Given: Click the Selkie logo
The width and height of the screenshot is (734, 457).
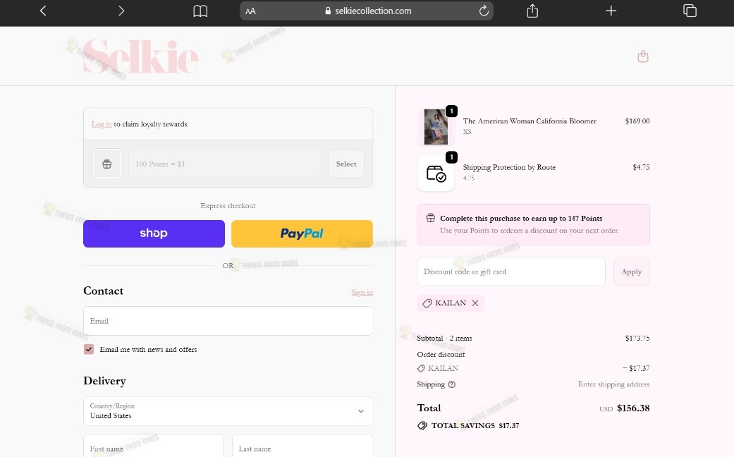Looking at the screenshot, I should point(140,56).
